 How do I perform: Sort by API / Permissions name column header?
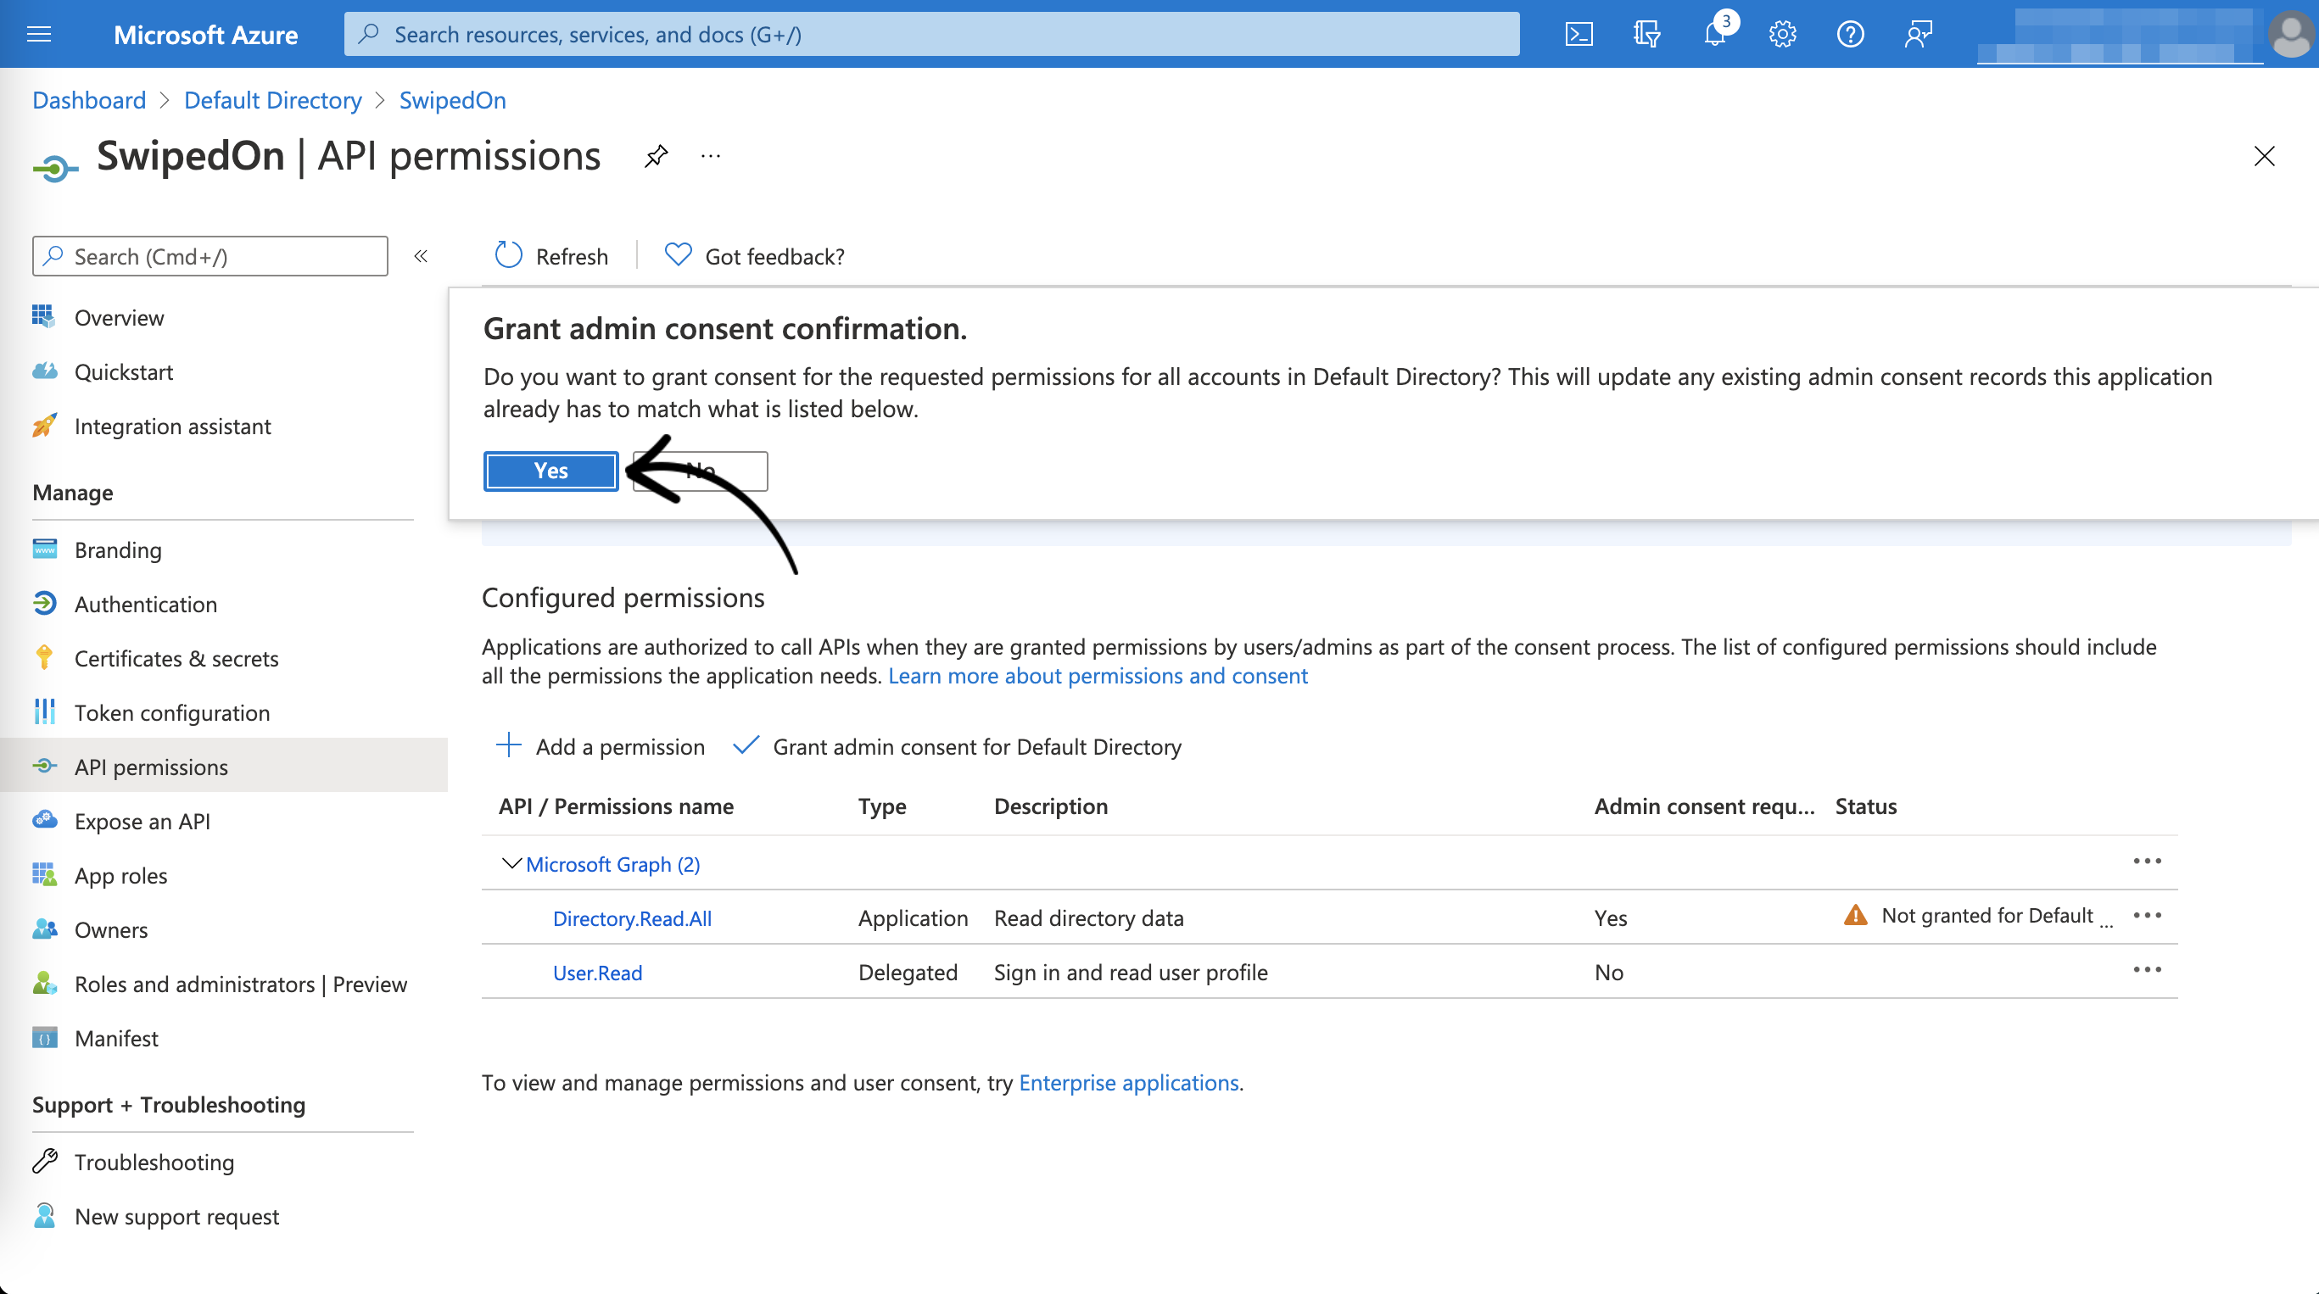tap(617, 806)
